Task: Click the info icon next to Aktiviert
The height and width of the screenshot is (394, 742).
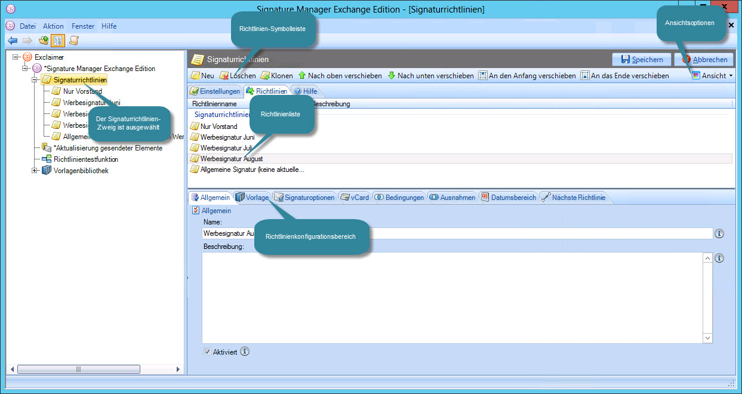Action: click(245, 352)
